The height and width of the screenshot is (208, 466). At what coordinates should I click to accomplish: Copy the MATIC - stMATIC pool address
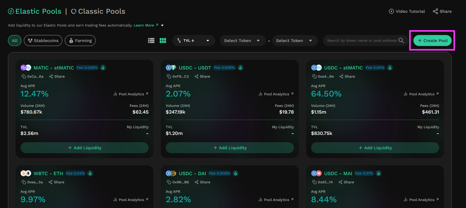[x=24, y=76]
